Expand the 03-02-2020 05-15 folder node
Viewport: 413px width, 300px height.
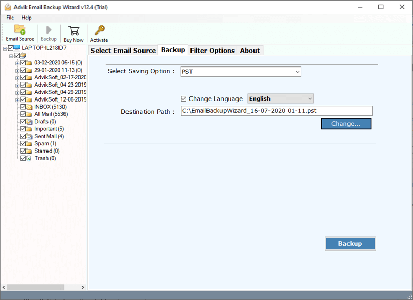coord(17,63)
